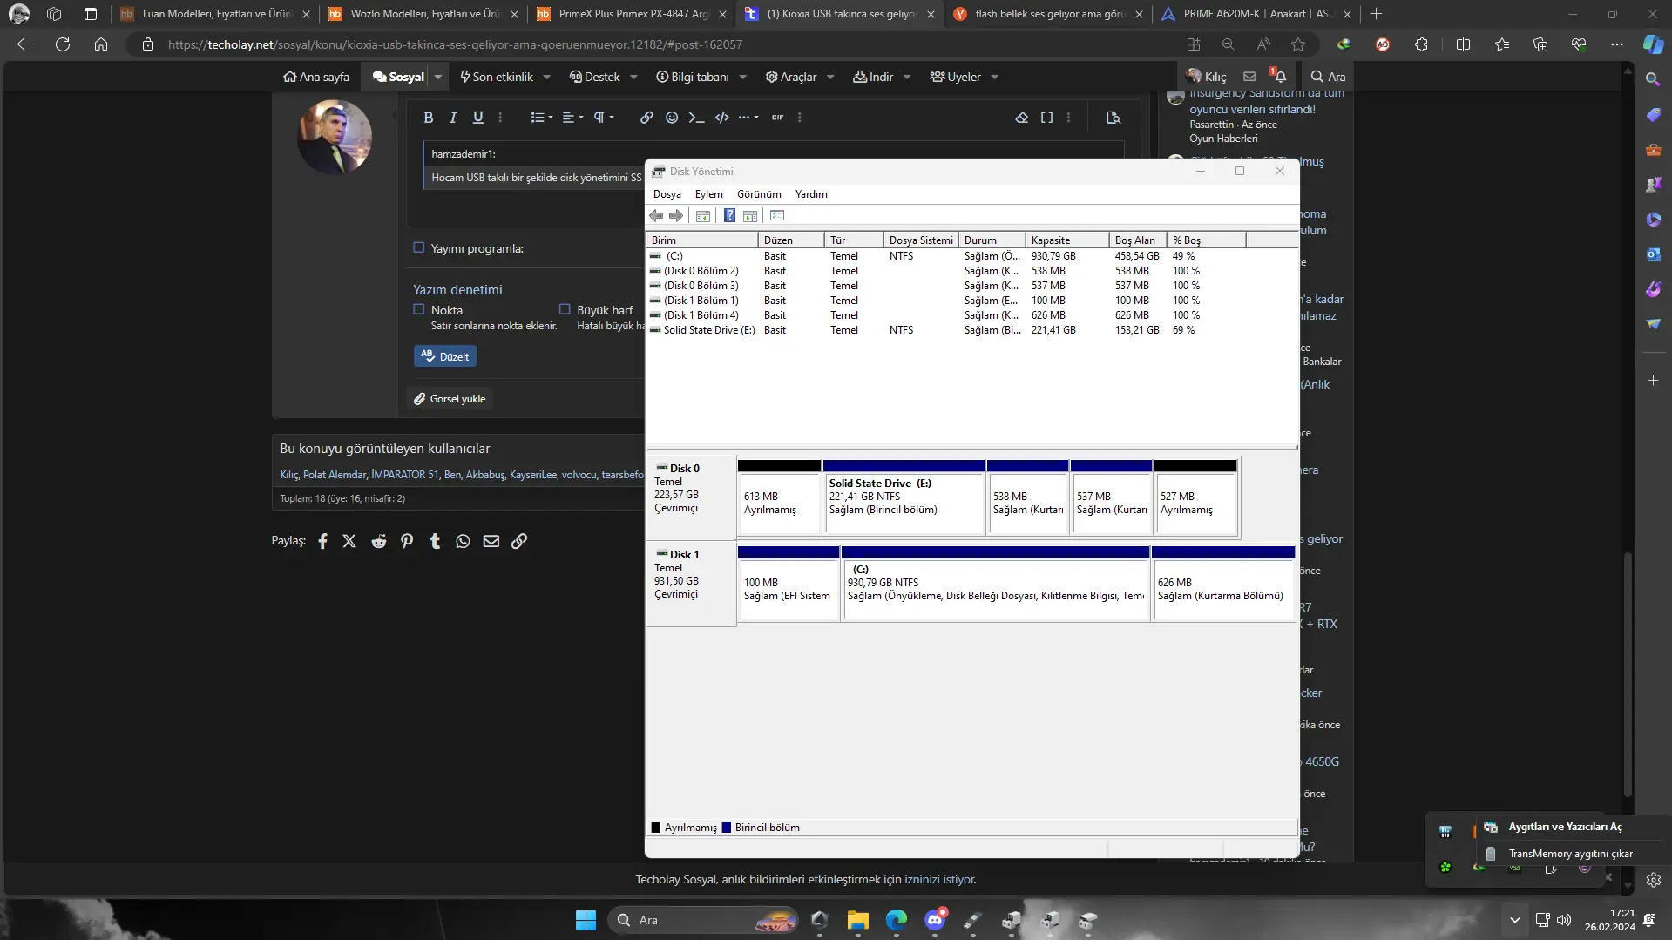The height and width of the screenshot is (940, 1672).
Task: Expand the Üyeler dropdown arrow
Action: tap(994, 77)
